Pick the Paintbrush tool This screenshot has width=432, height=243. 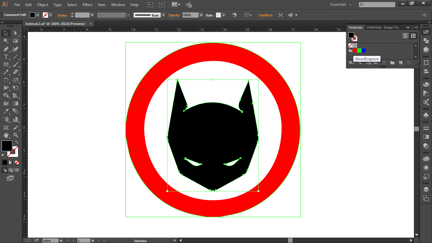point(16,65)
